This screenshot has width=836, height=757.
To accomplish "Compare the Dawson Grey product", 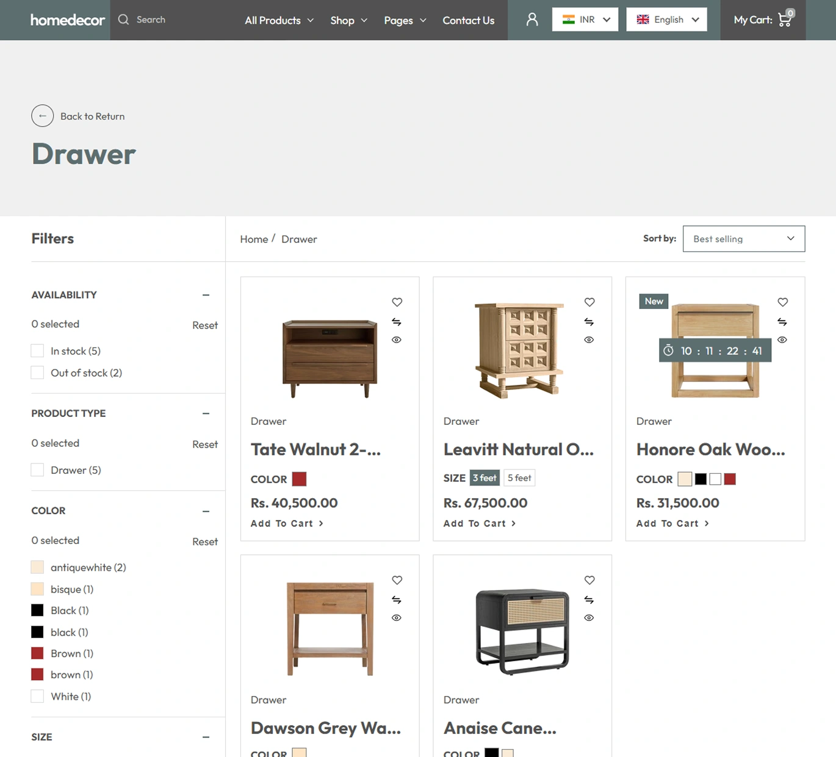I will click(397, 599).
